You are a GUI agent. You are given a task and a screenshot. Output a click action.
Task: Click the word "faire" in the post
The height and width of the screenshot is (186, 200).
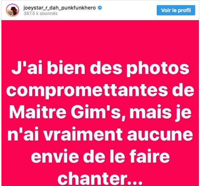click(150, 156)
